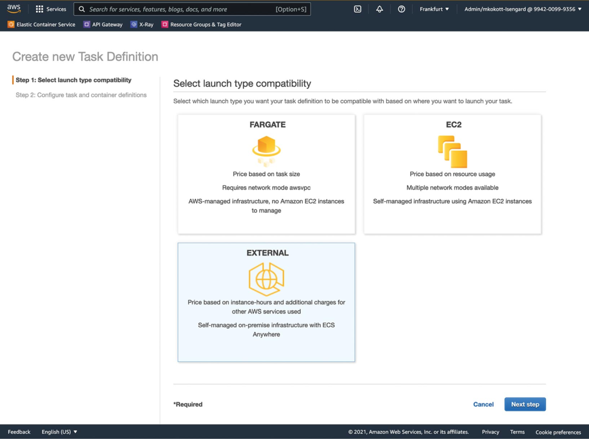Viewport: 589px width, 439px height.
Task: Open X-Ray shortcut
Action: 147,24
